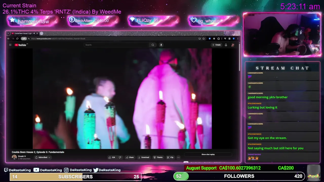Select the Coulda Been House 2 browser tab

[x=24, y=33]
